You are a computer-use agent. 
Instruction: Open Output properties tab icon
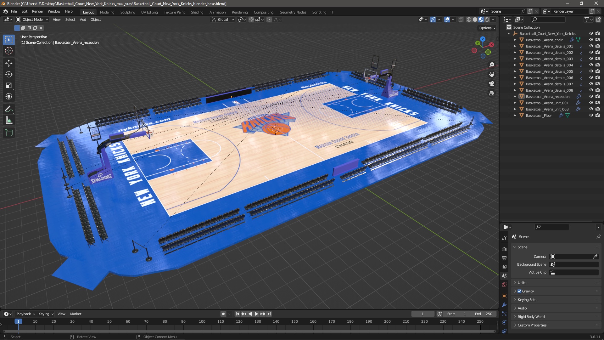pos(504,258)
